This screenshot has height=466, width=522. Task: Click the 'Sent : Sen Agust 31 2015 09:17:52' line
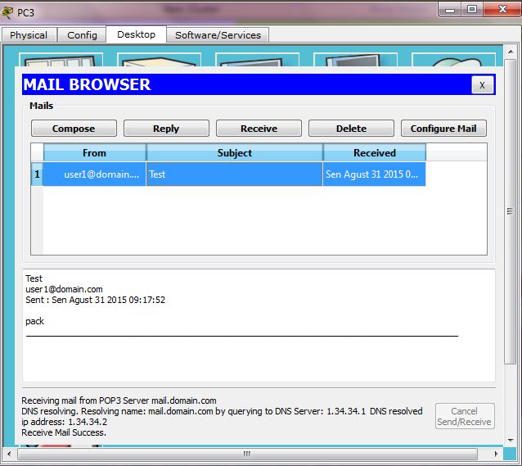(x=95, y=300)
